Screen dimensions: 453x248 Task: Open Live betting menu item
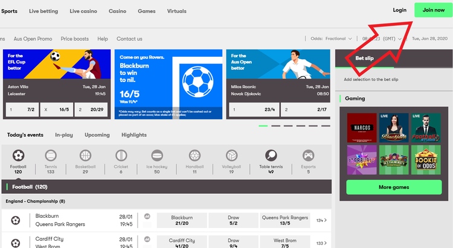[43, 11]
